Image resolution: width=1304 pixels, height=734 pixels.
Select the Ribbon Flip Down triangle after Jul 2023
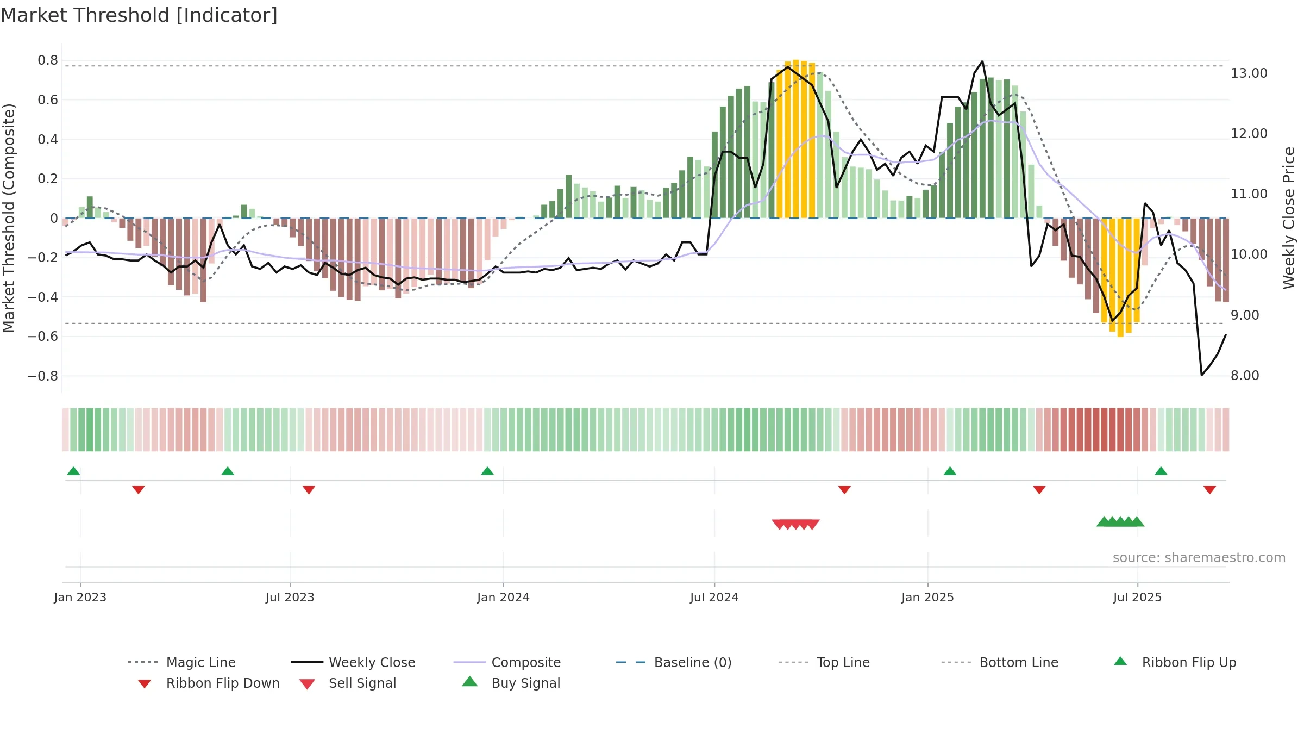(309, 490)
